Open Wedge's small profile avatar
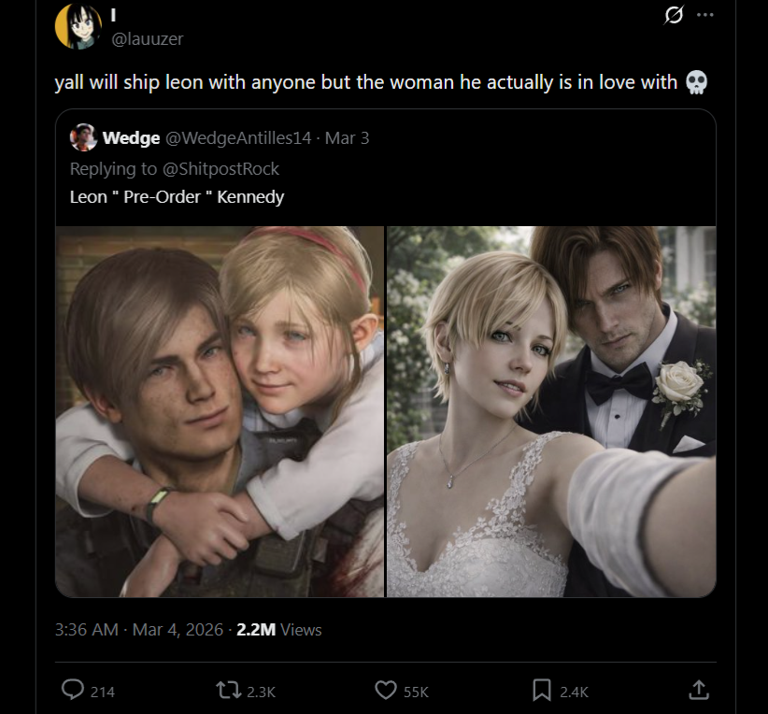Screen dimensions: 768x714 pos(83,137)
